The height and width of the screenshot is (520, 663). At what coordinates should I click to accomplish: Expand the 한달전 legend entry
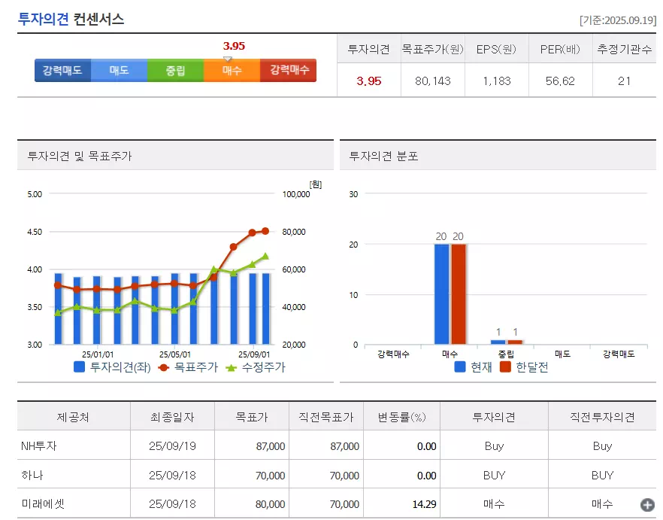[528, 367]
